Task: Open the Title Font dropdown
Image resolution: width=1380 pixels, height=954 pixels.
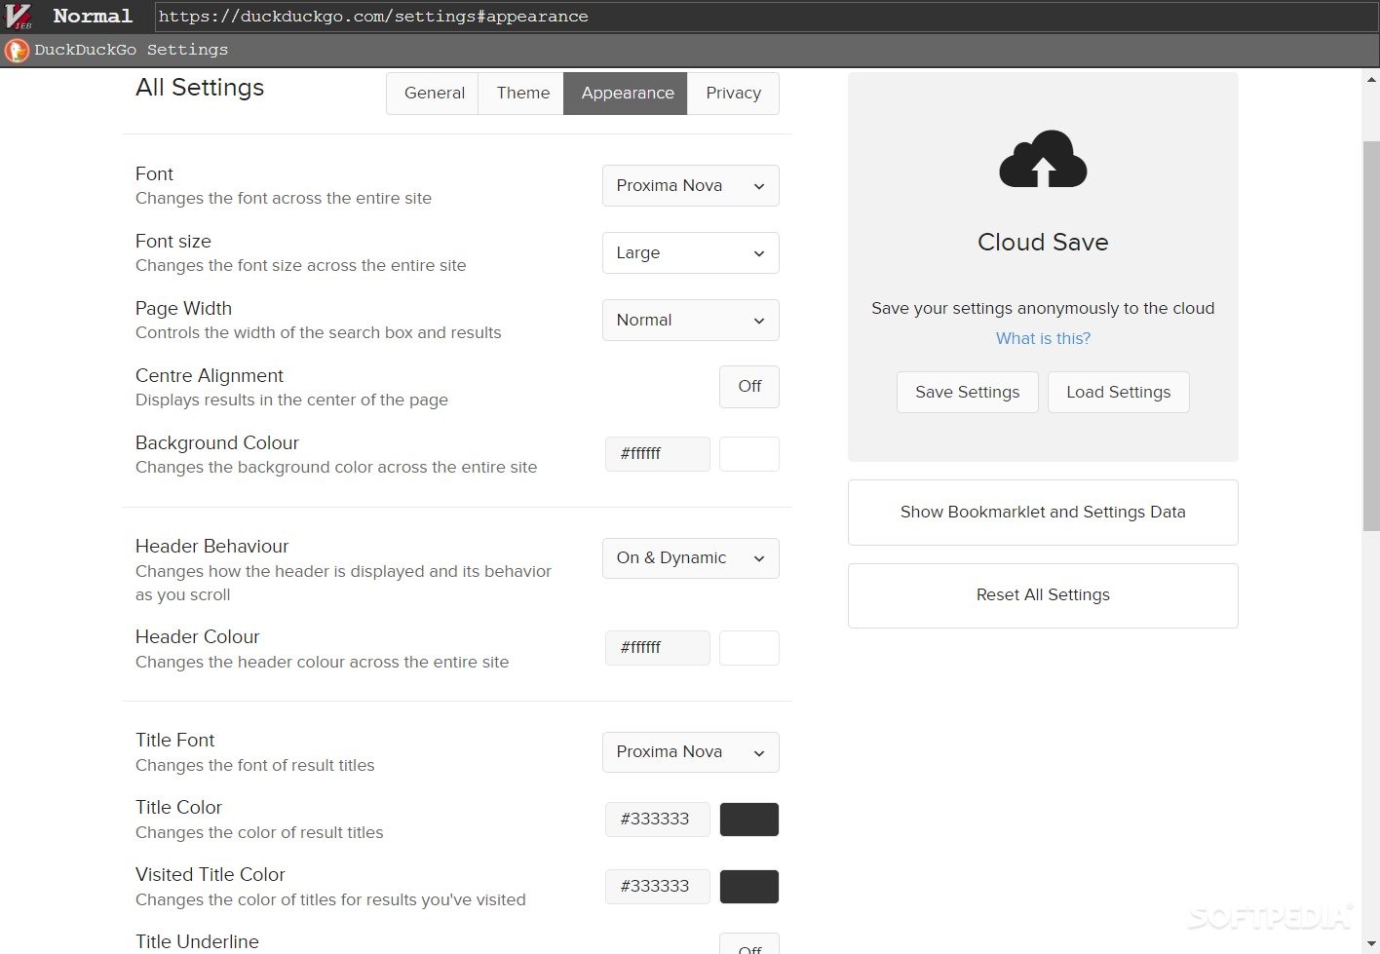Action: click(691, 752)
